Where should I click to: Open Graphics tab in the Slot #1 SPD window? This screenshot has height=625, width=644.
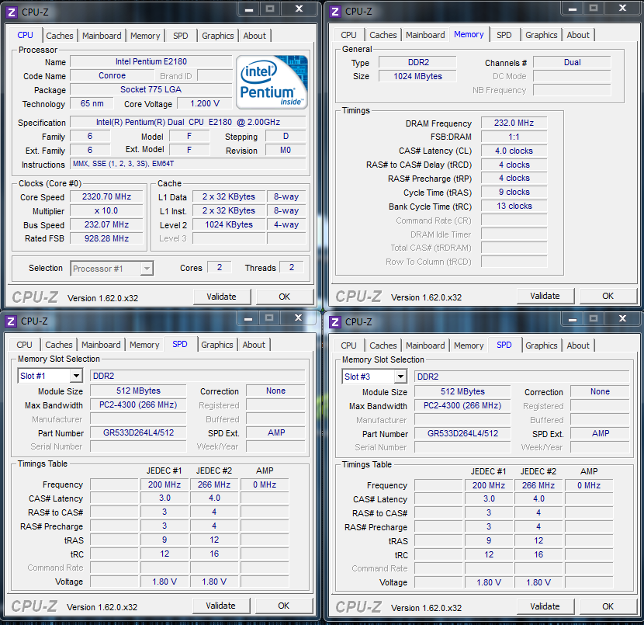click(216, 345)
